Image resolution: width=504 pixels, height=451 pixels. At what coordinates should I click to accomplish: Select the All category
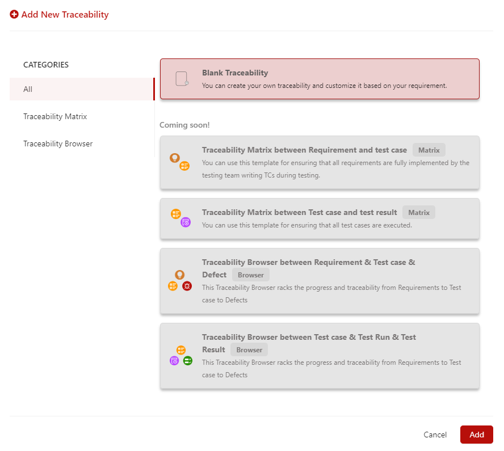point(82,89)
